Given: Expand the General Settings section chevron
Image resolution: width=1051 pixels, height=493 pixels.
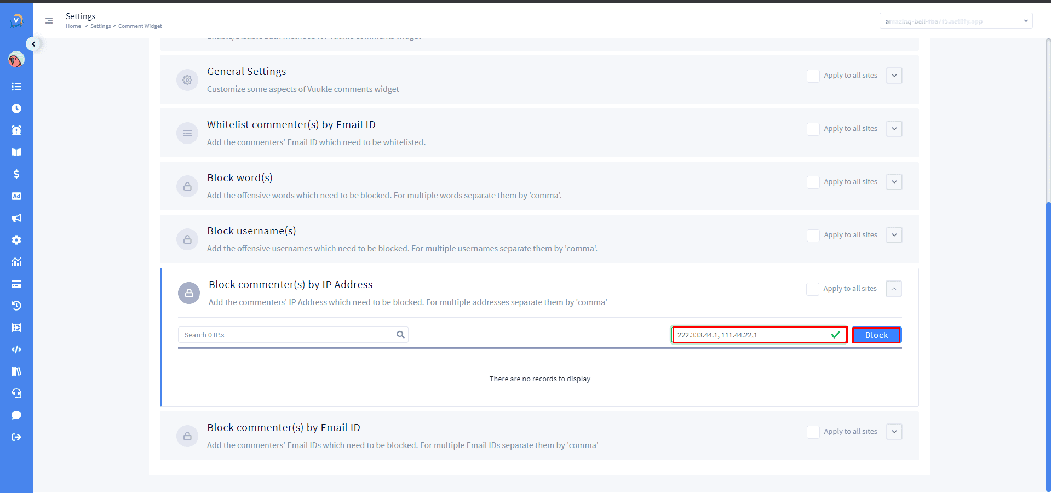Looking at the screenshot, I should pyautogui.click(x=894, y=76).
